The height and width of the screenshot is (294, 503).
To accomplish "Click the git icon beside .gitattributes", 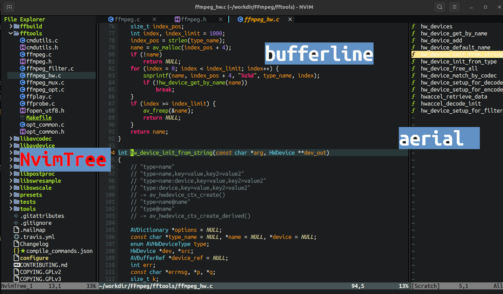I will coord(16,216).
